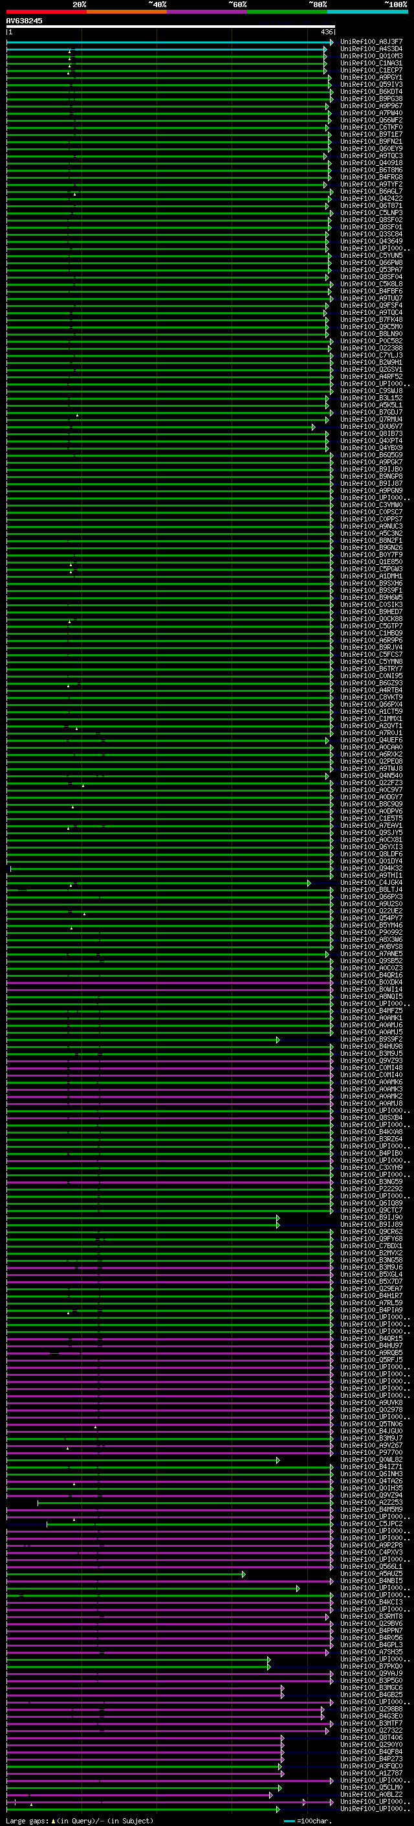Open UniRef100_B4HU98 hit
Image resolution: width=414 pixels, height=1826 pixels.
point(371,1047)
